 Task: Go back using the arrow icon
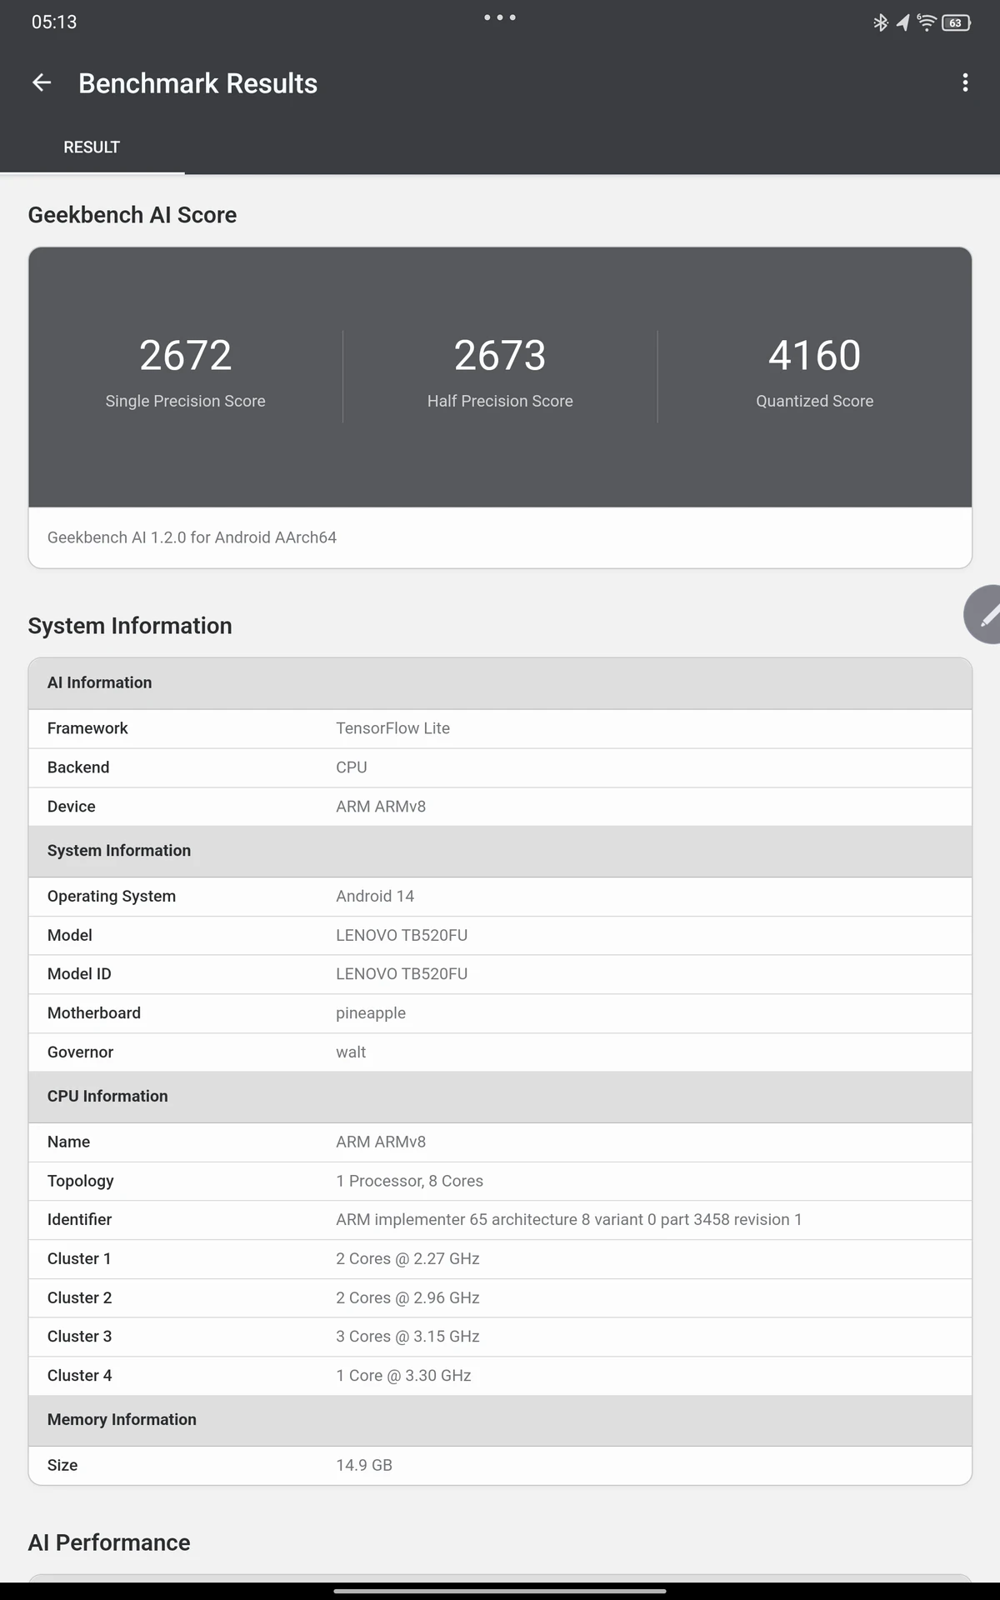pos(42,82)
